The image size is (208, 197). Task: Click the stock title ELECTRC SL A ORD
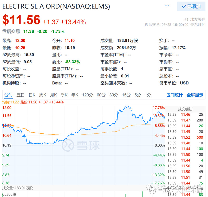coord(56,6)
